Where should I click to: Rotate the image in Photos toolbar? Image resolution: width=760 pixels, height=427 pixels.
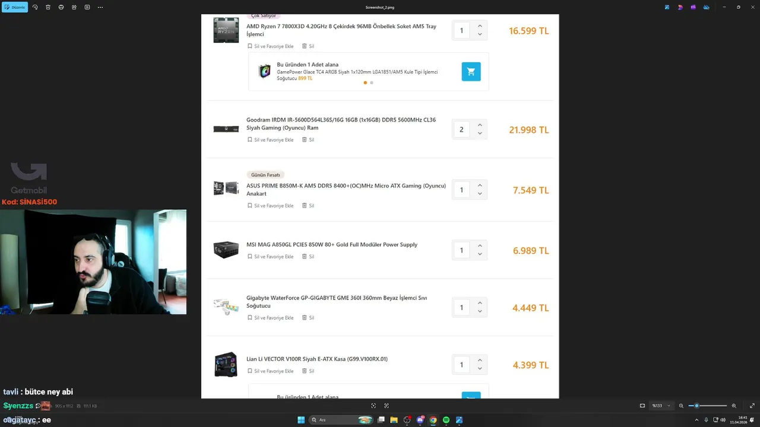35,7
